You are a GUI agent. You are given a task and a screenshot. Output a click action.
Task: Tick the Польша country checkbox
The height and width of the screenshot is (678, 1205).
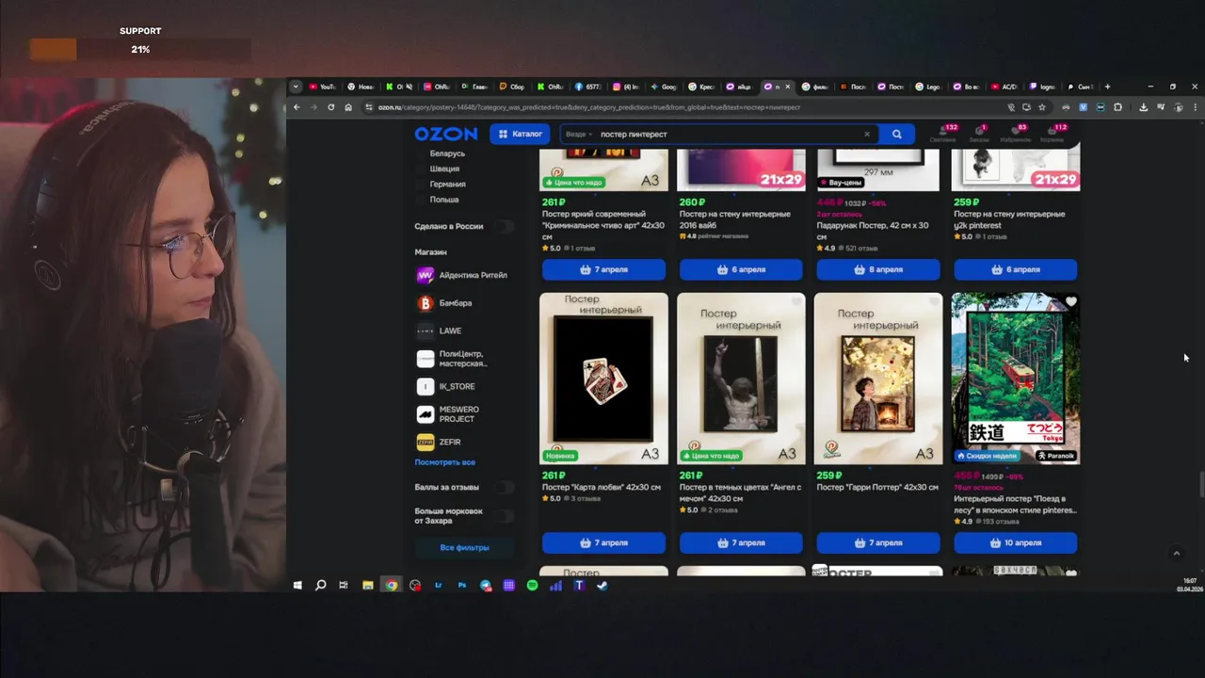click(421, 200)
